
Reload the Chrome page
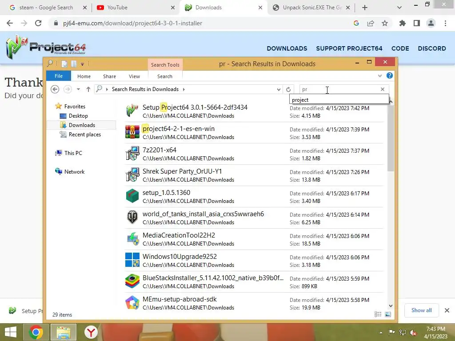pyautogui.click(x=38, y=23)
